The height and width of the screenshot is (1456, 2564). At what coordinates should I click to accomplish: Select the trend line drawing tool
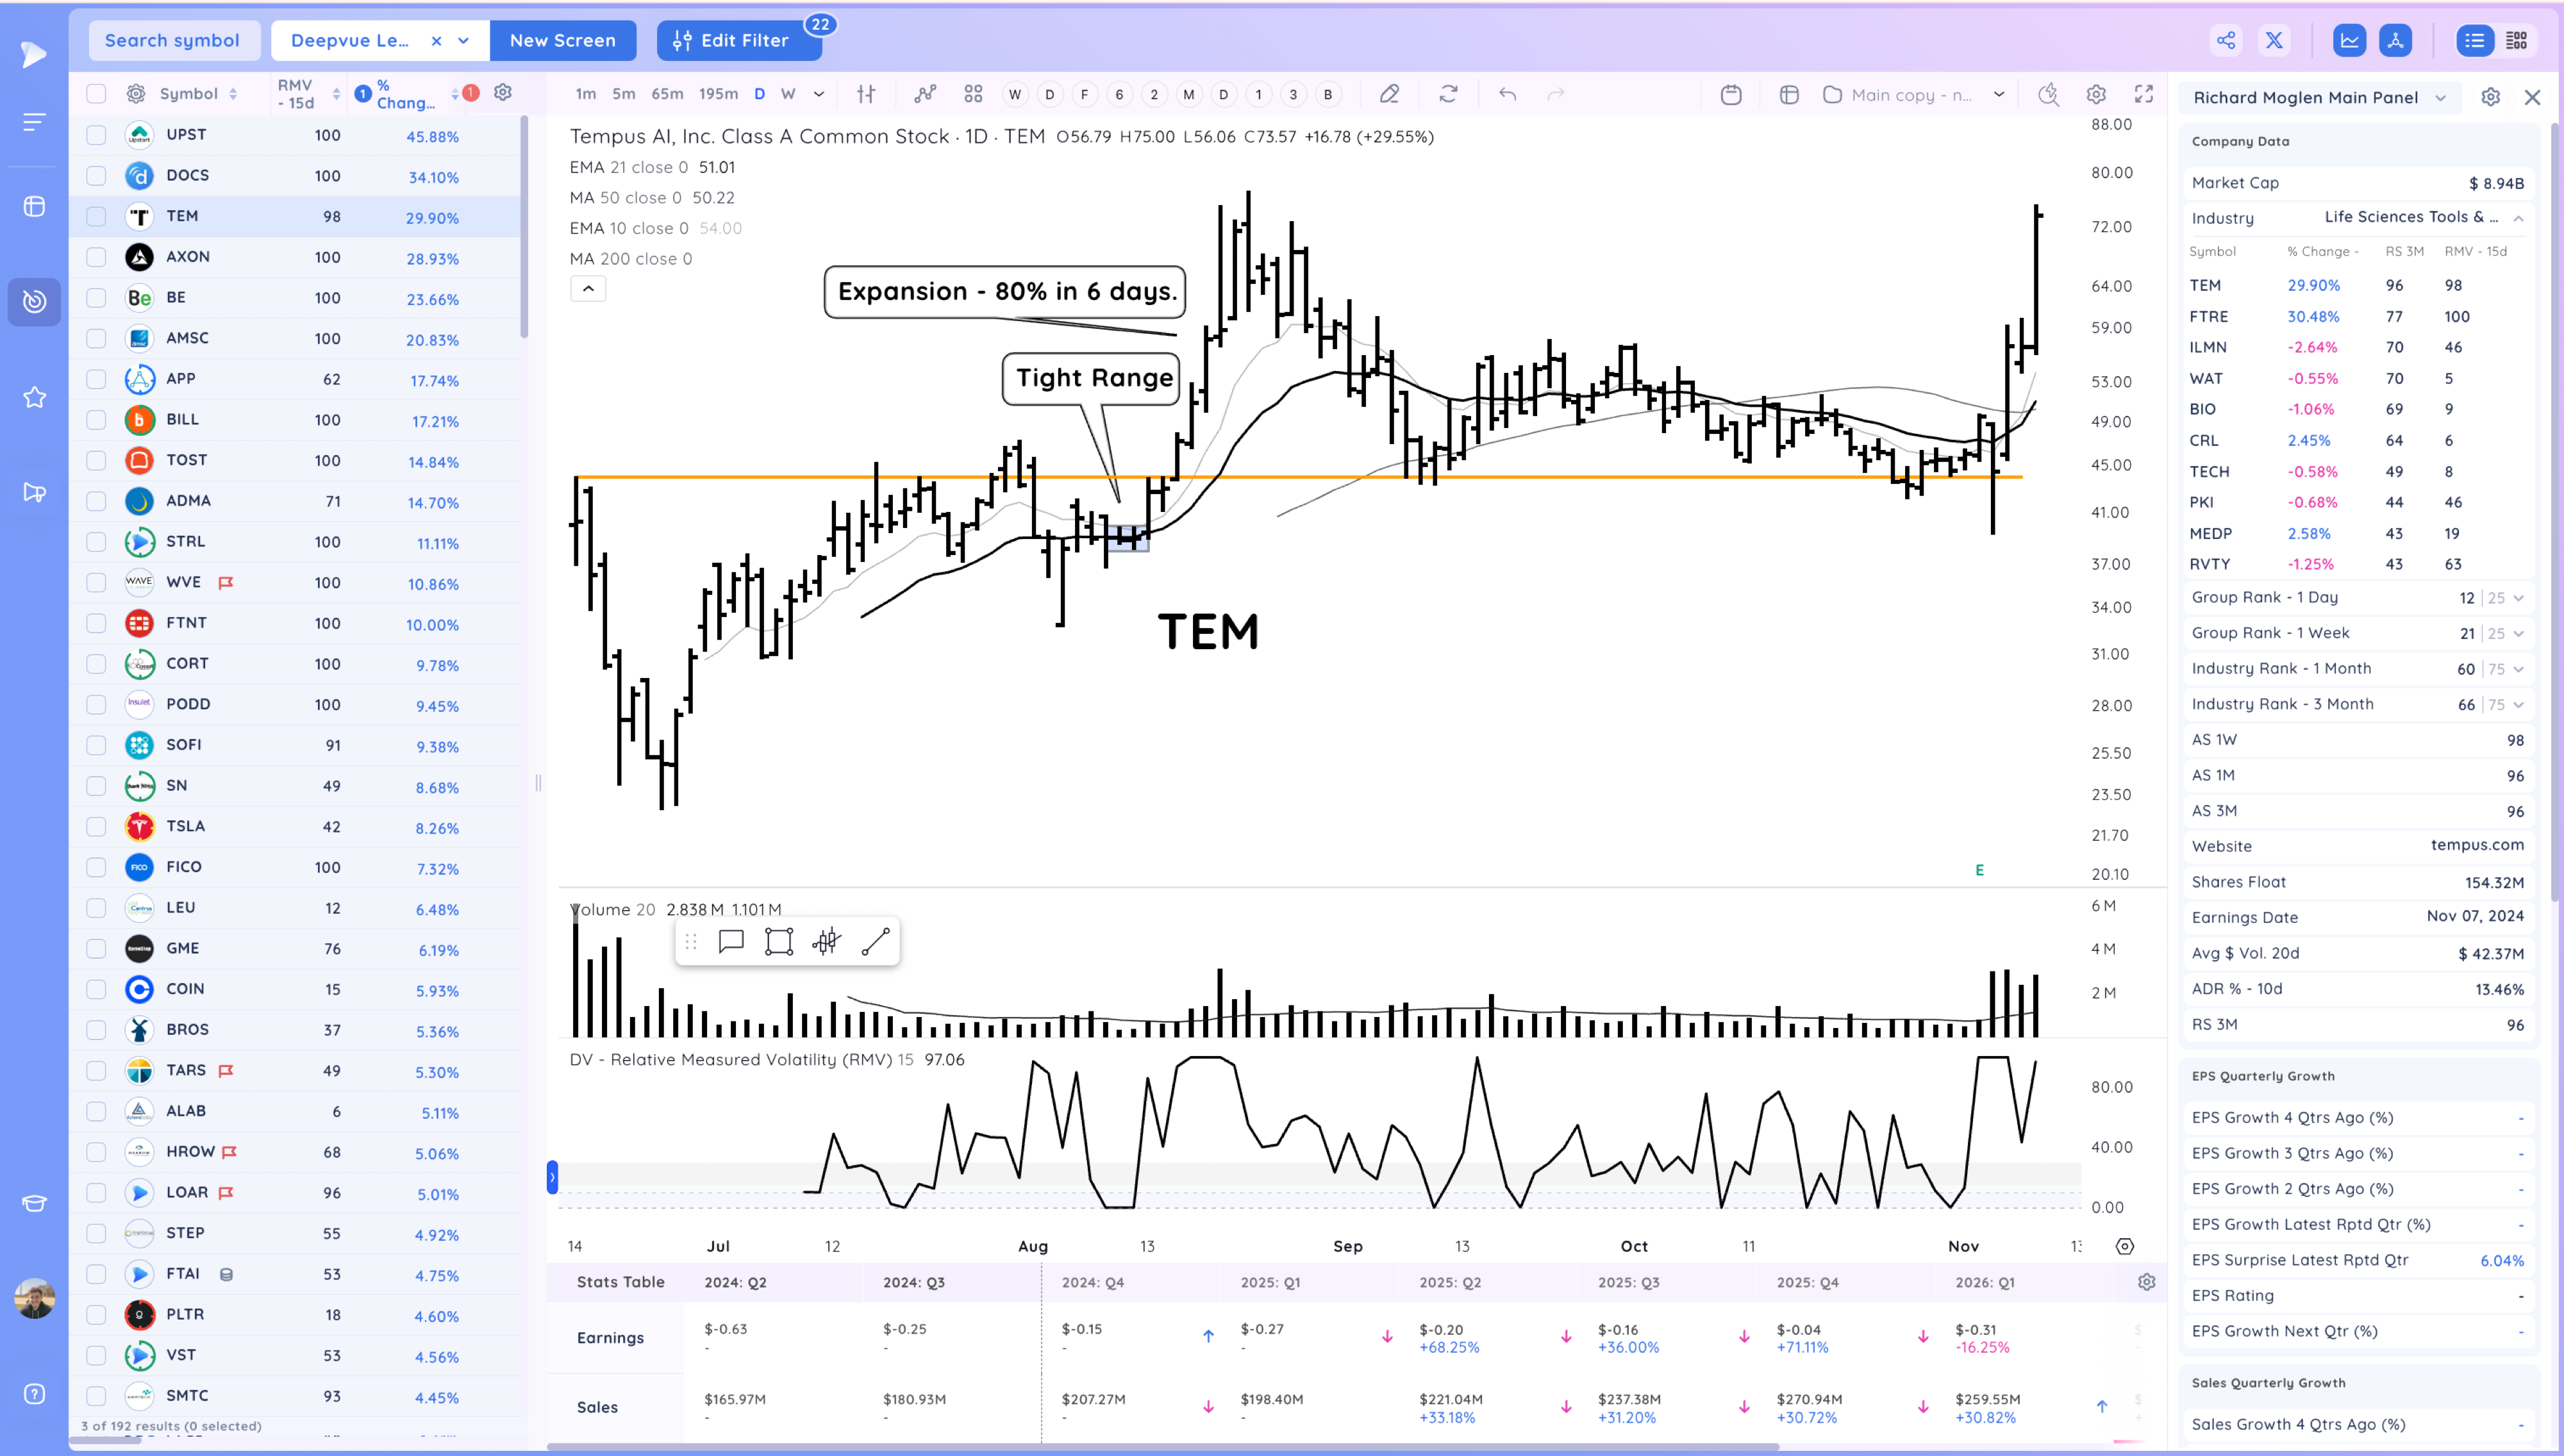tap(875, 942)
